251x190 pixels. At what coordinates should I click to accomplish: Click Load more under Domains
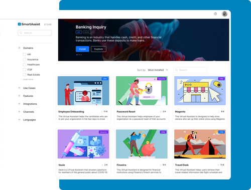coord(28,79)
